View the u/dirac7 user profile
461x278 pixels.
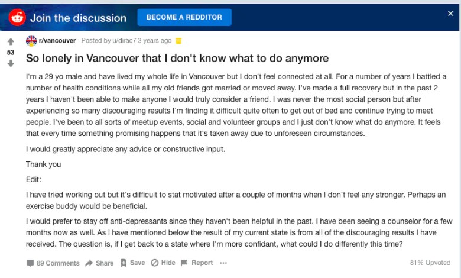pos(124,41)
